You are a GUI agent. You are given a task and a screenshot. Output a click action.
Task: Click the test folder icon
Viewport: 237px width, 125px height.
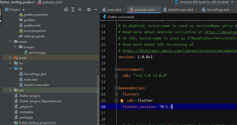pyautogui.click(x=16, y=90)
